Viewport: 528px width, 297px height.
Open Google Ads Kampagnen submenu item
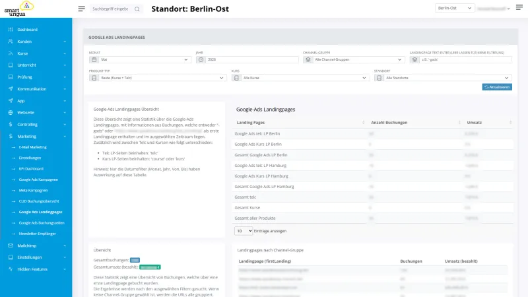pyautogui.click(x=38, y=180)
